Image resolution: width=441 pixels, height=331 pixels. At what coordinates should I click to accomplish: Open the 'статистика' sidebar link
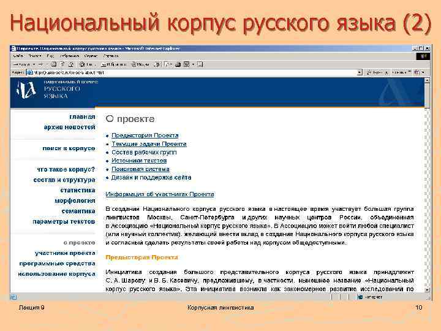pos(78,190)
